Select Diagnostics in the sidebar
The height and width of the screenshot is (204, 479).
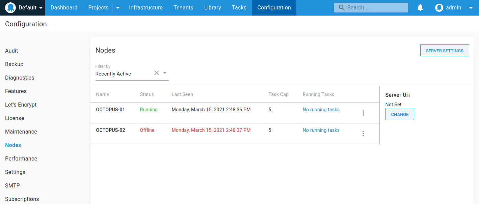[20, 78]
